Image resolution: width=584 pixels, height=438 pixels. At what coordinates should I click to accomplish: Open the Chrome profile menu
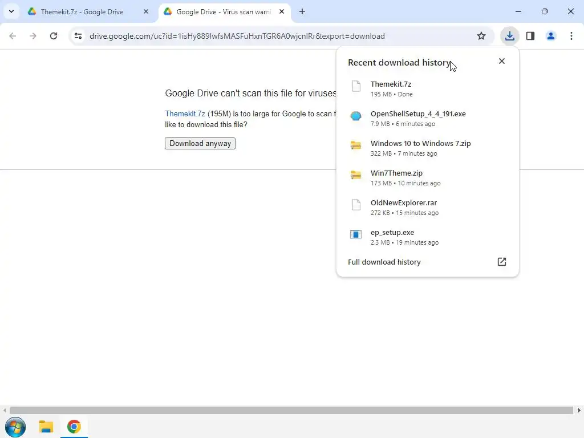[x=551, y=36]
